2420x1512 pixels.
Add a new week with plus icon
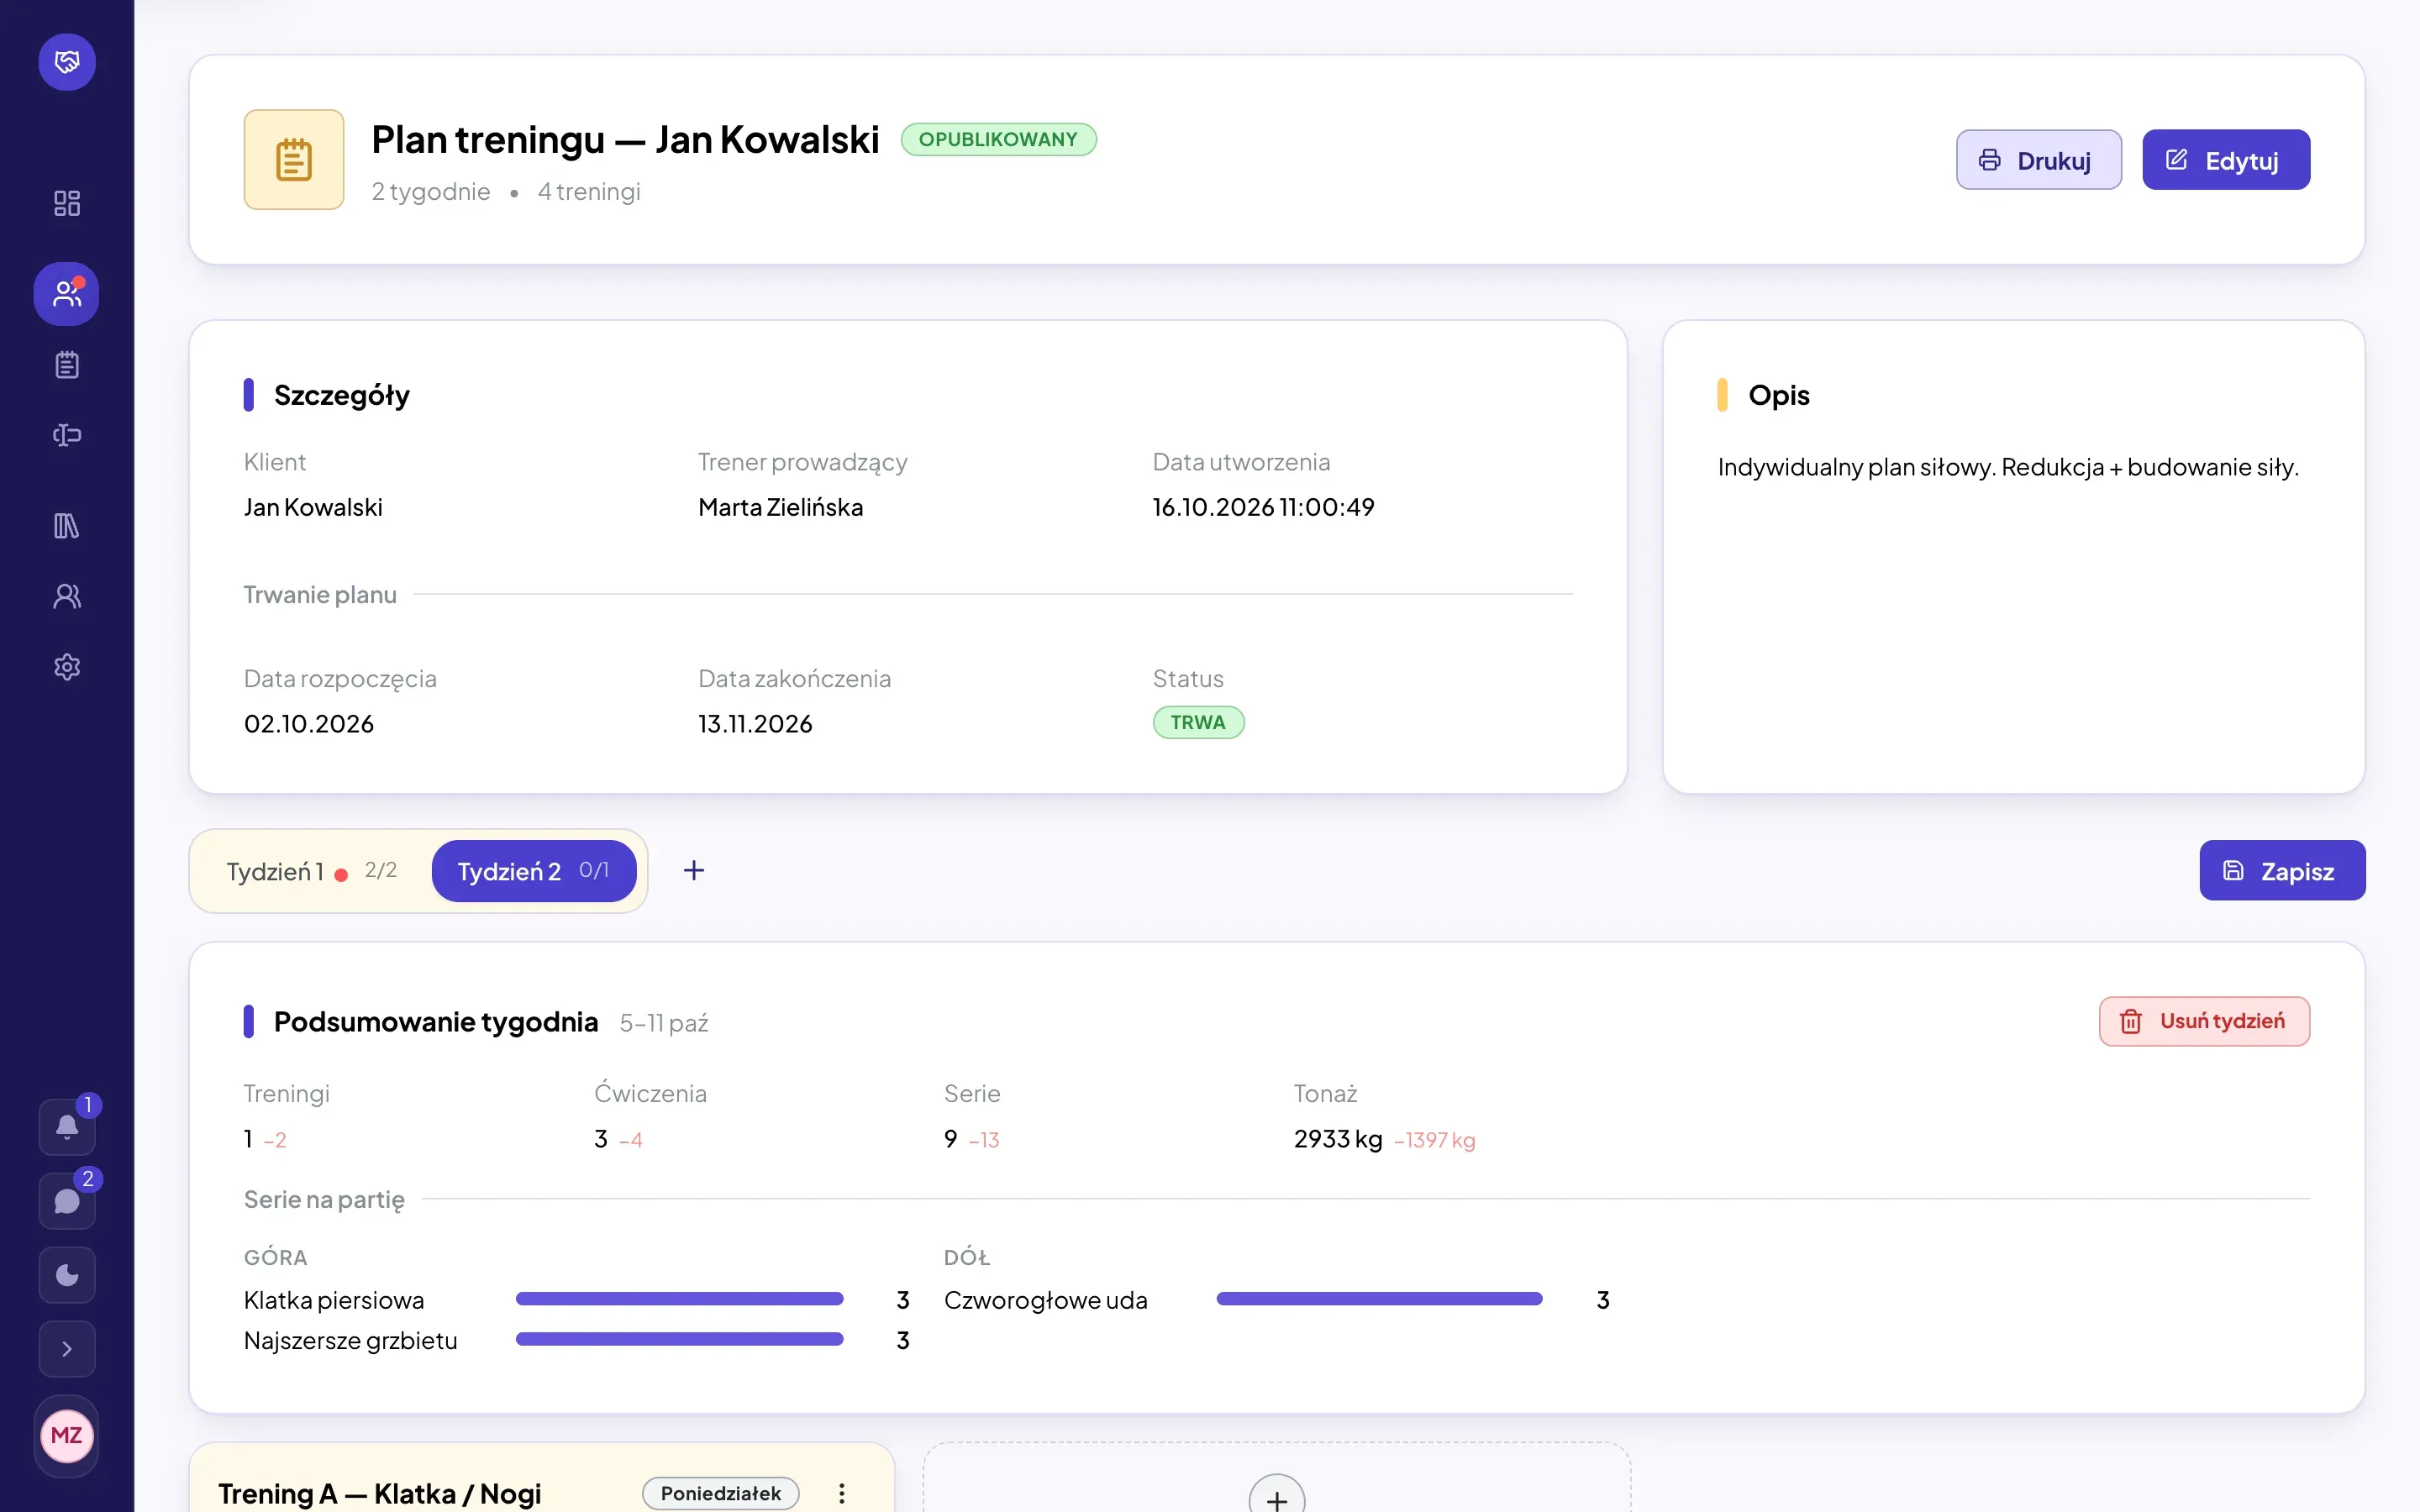pyautogui.click(x=694, y=871)
